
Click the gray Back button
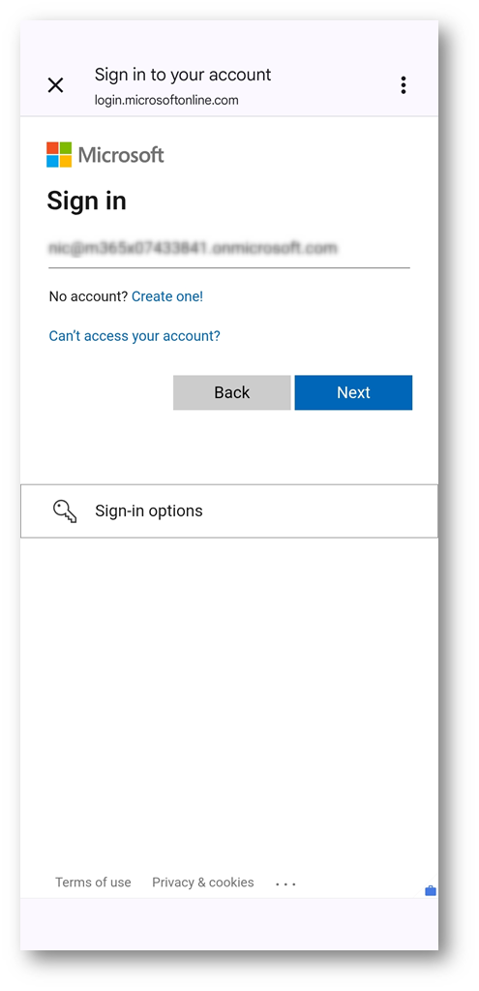click(231, 392)
